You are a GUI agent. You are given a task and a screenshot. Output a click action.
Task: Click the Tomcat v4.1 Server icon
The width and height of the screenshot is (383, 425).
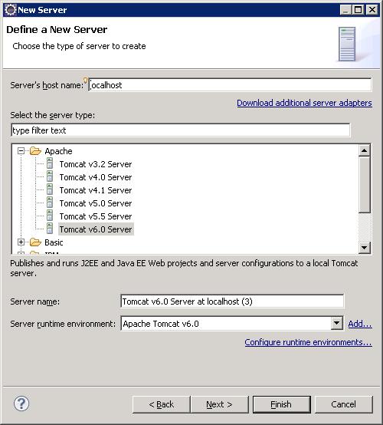(x=50, y=189)
